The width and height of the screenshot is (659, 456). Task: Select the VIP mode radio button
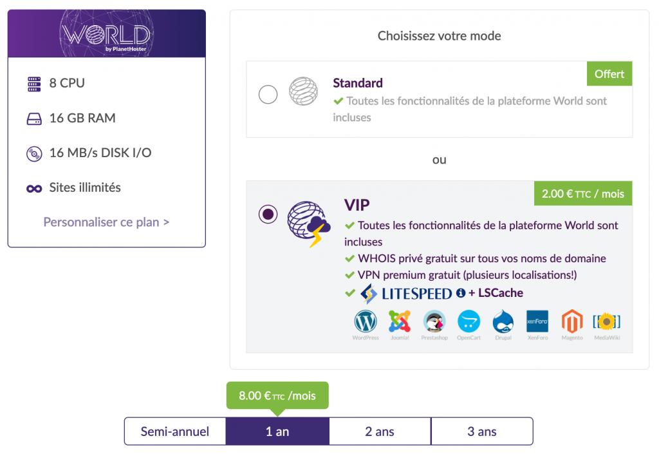coord(268,214)
